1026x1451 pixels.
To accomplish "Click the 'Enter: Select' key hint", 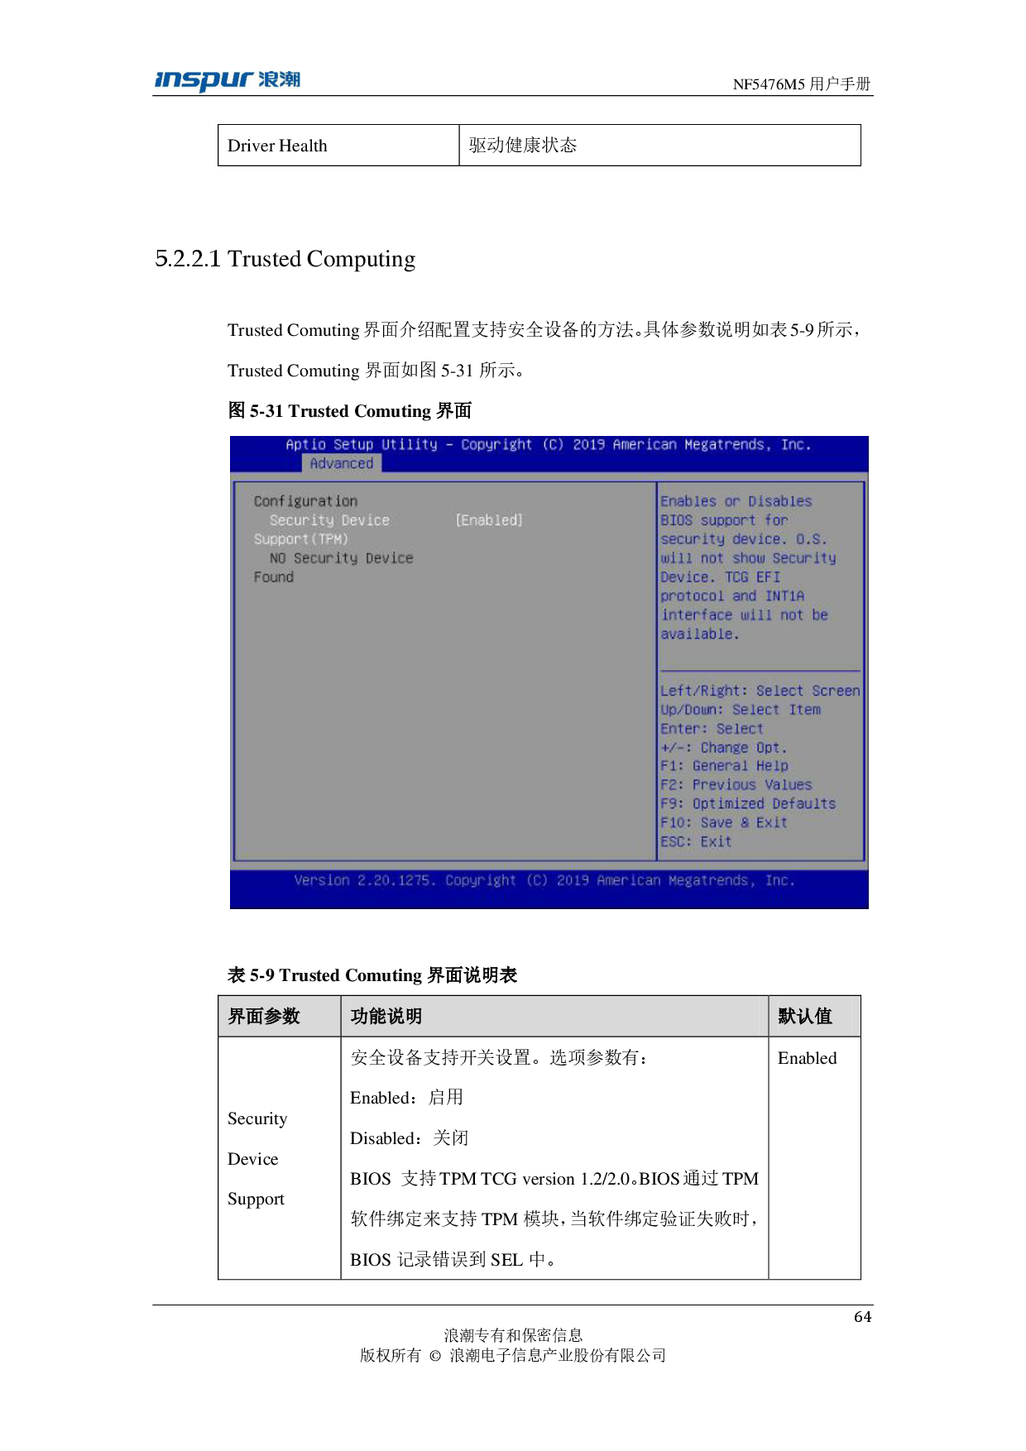I will click(712, 729).
